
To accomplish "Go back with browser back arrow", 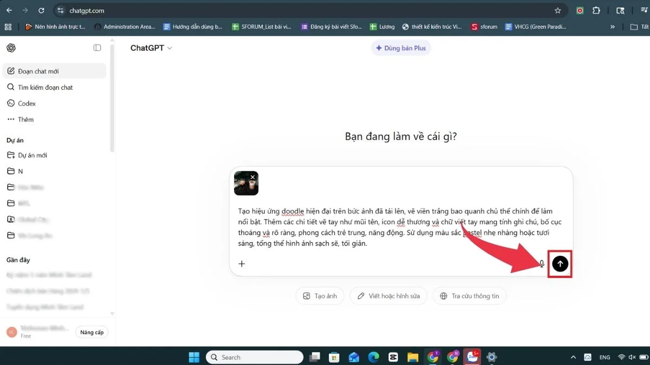I will (9, 10).
